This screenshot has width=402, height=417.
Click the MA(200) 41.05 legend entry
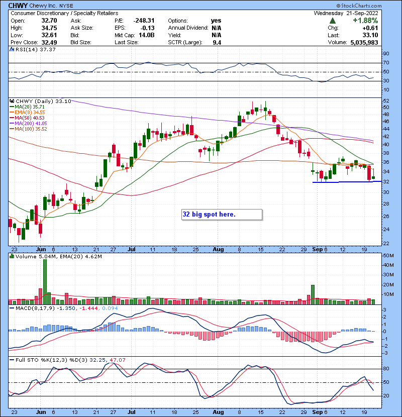pyautogui.click(x=28, y=124)
